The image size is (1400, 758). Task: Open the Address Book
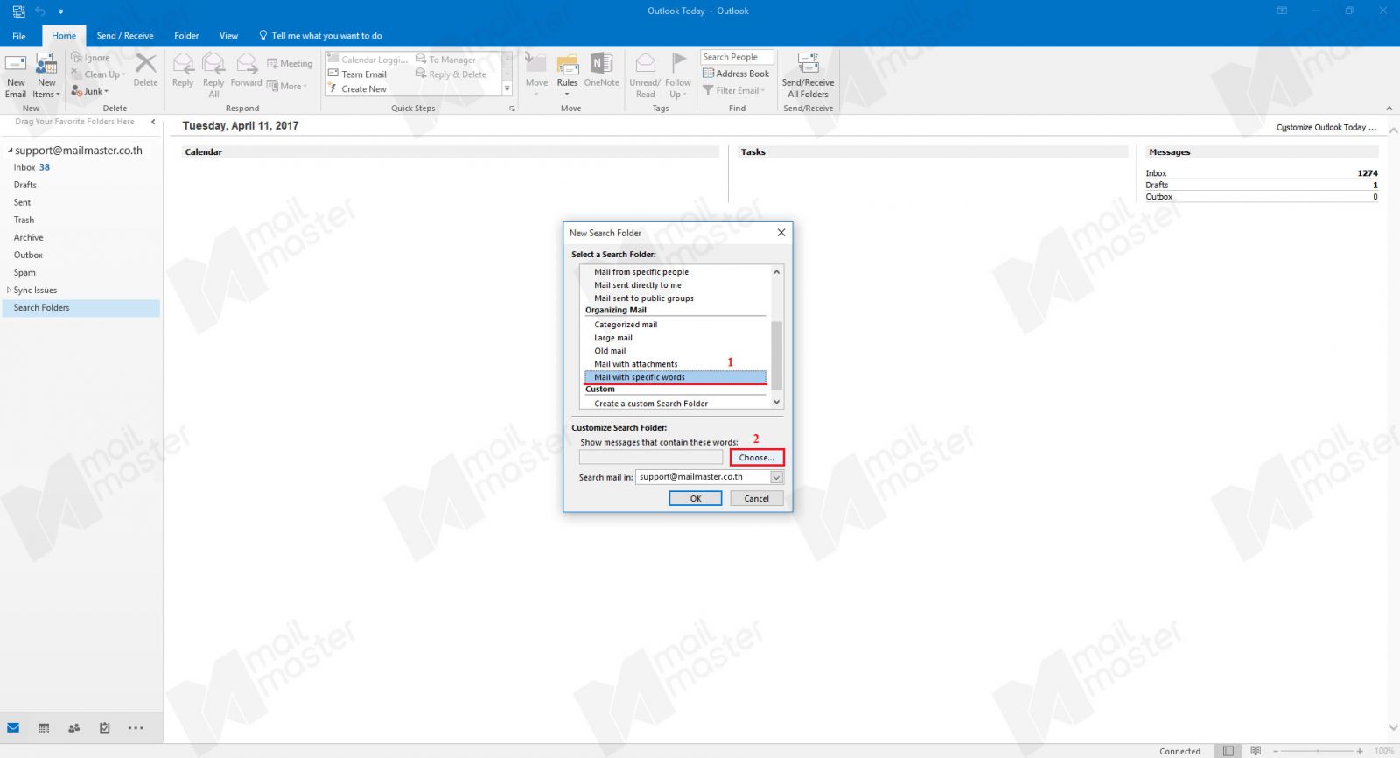click(736, 74)
